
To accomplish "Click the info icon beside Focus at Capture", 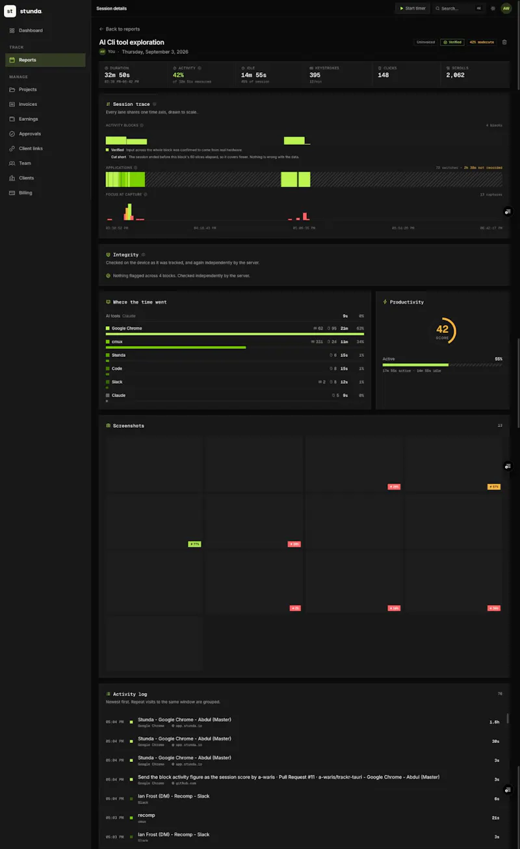I will point(146,194).
